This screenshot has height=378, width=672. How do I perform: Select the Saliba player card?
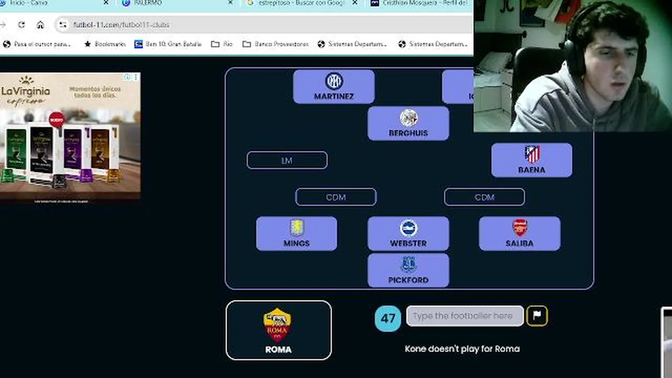point(520,234)
